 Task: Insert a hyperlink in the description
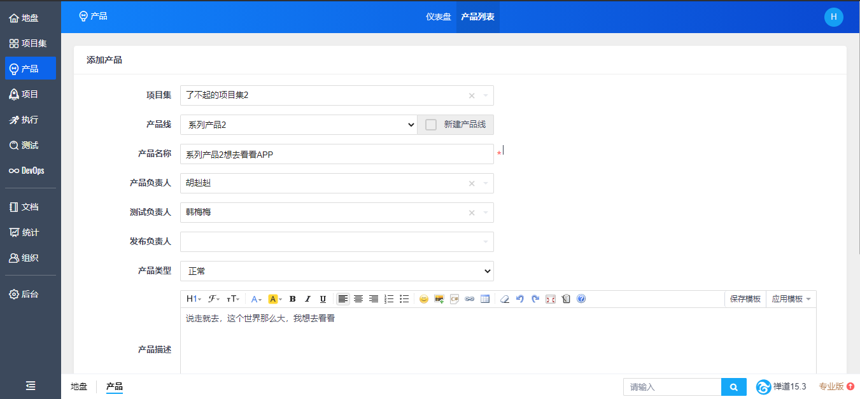(x=470, y=299)
